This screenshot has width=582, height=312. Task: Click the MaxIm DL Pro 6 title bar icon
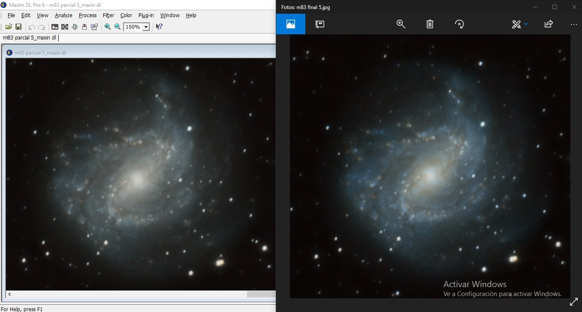3,4
